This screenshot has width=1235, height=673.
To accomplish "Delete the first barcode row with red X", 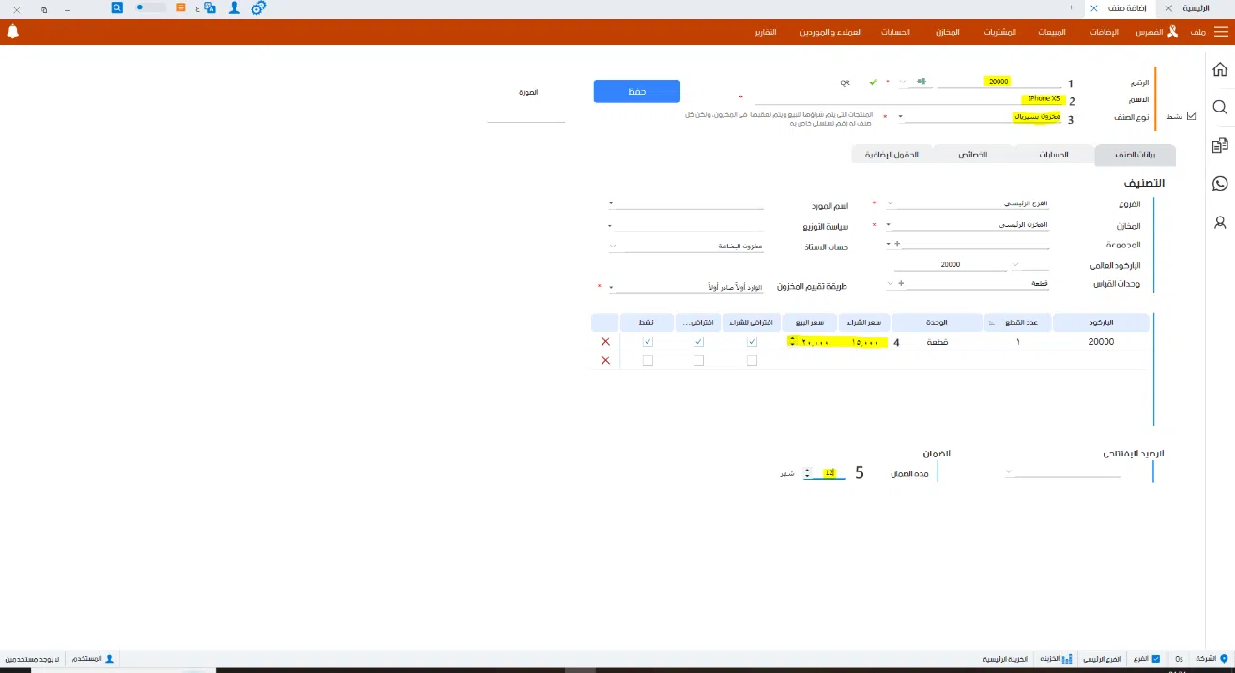I will 605,342.
